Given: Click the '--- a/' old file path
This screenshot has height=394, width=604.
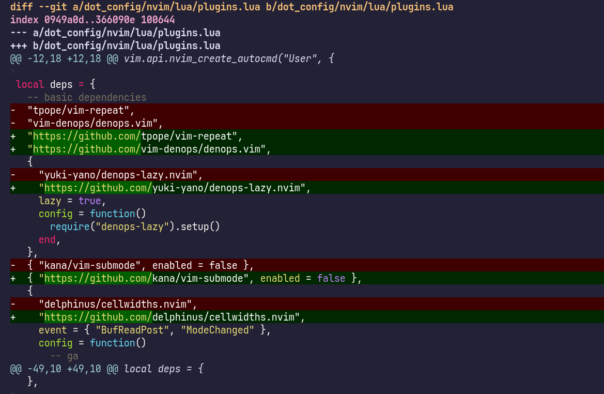Looking at the screenshot, I should [115, 33].
